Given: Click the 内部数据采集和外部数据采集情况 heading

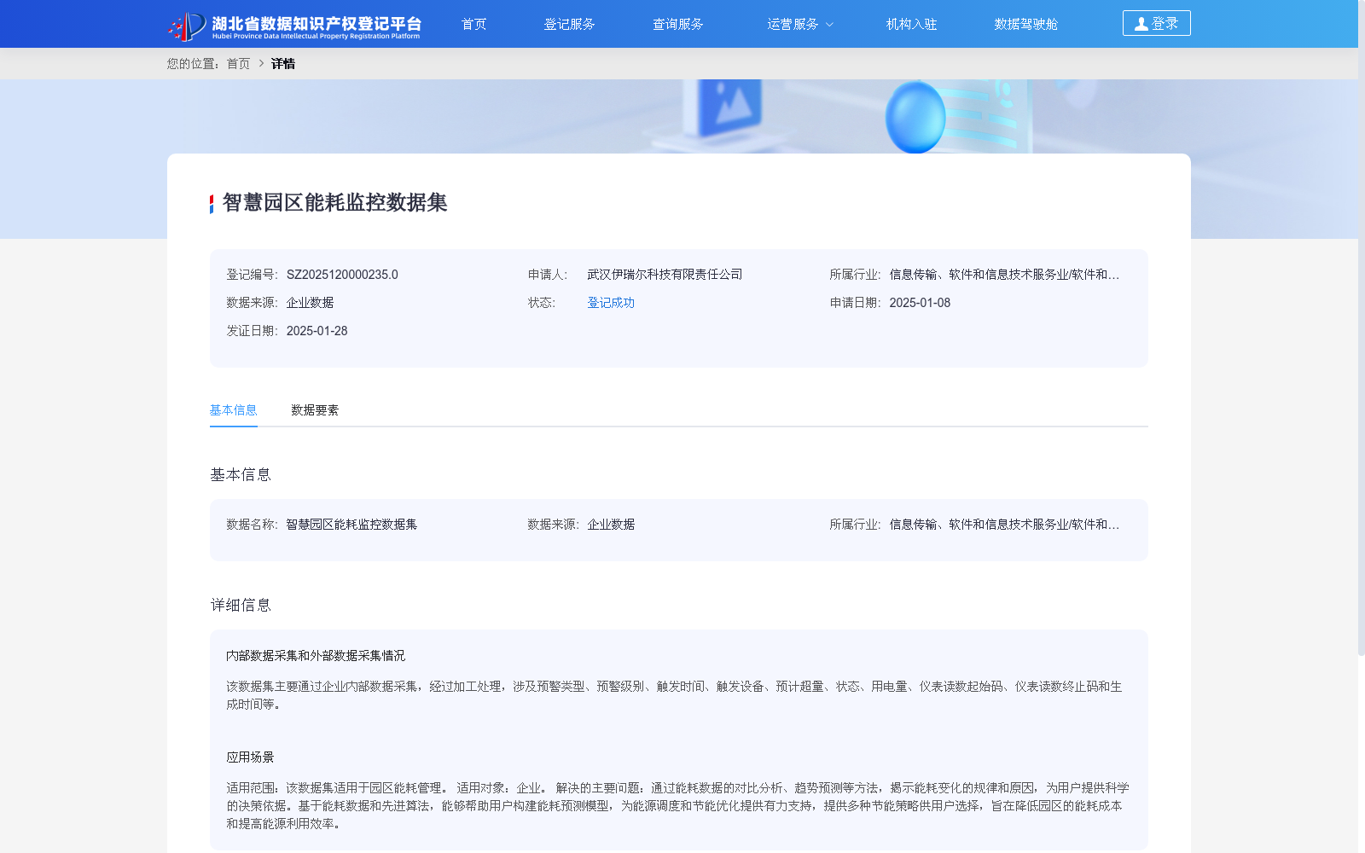Looking at the screenshot, I should (316, 656).
